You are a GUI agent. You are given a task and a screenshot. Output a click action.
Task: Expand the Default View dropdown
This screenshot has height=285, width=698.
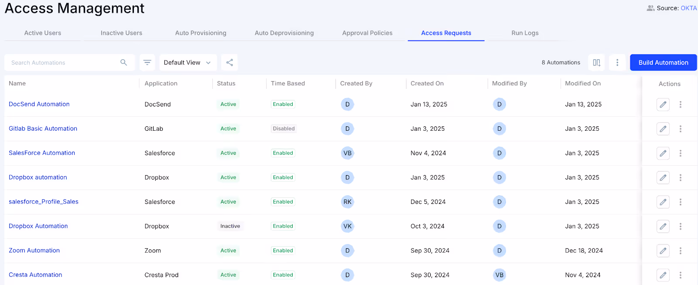tap(188, 62)
